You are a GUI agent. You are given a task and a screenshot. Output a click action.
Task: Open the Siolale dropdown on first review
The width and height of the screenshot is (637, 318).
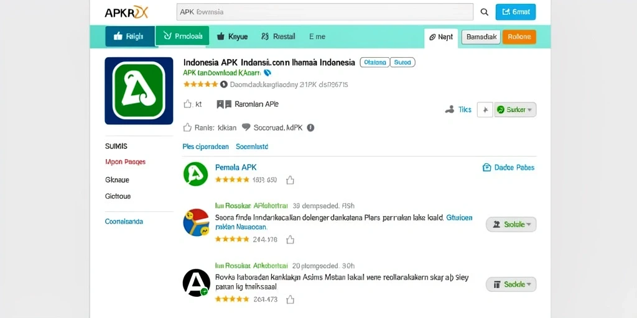pyautogui.click(x=511, y=224)
